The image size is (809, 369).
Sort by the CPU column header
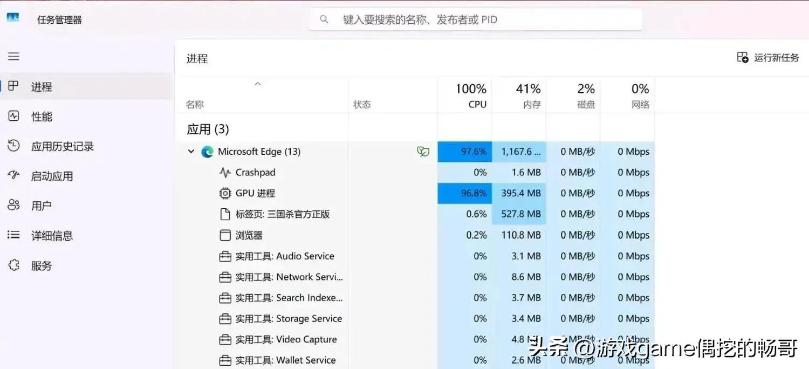click(x=464, y=95)
